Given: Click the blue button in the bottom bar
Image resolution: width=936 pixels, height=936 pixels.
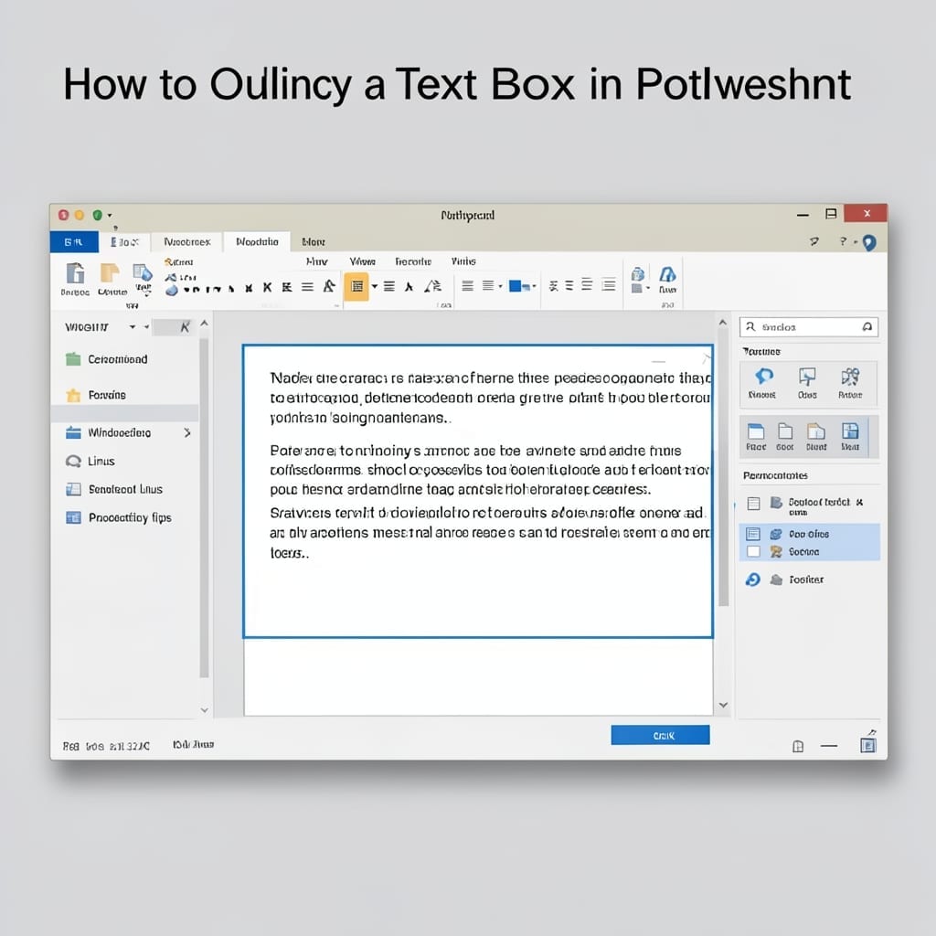Looking at the screenshot, I should click(660, 736).
